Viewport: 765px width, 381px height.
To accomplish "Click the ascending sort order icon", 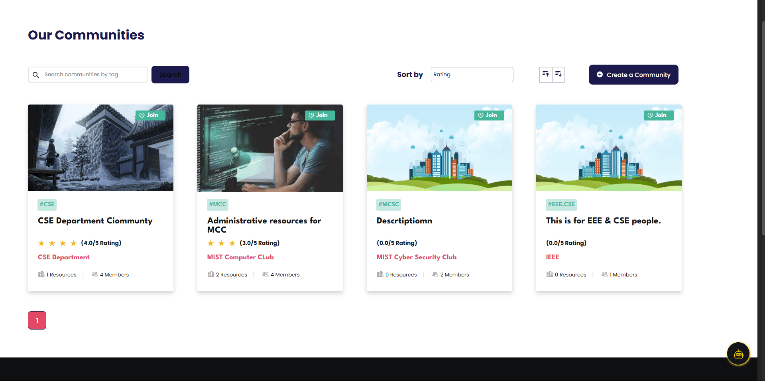I will pyautogui.click(x=545, y=74).
